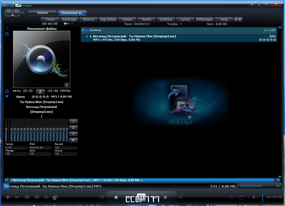Viewport: 285px width, 206px height.
Task: Click the recycle icon beside album art top
Action: [x=7, y=34]
